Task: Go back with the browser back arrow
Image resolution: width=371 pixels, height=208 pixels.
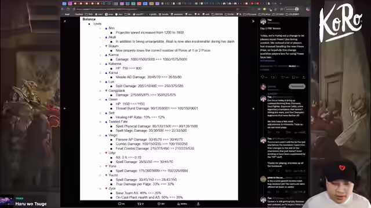Action: [63, 9]
